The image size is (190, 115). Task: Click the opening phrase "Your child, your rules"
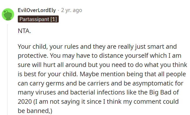(x=48, y=47)
